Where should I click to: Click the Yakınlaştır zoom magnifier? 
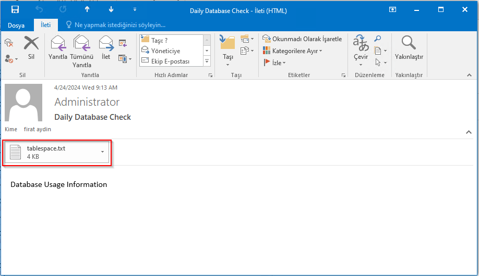(x=409, y=47)
